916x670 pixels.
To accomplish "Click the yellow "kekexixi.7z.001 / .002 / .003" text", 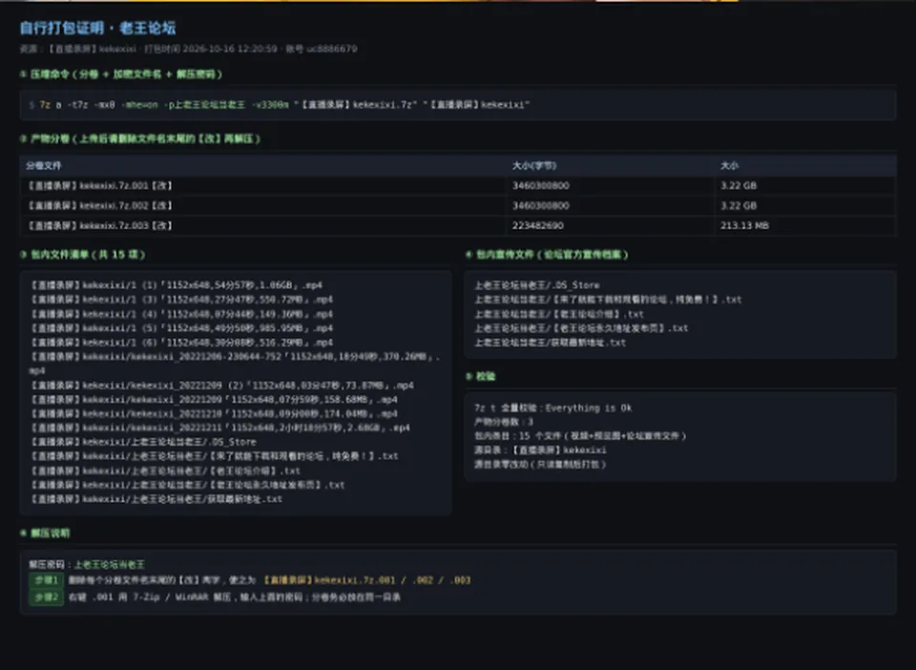I will click(366, 580).
